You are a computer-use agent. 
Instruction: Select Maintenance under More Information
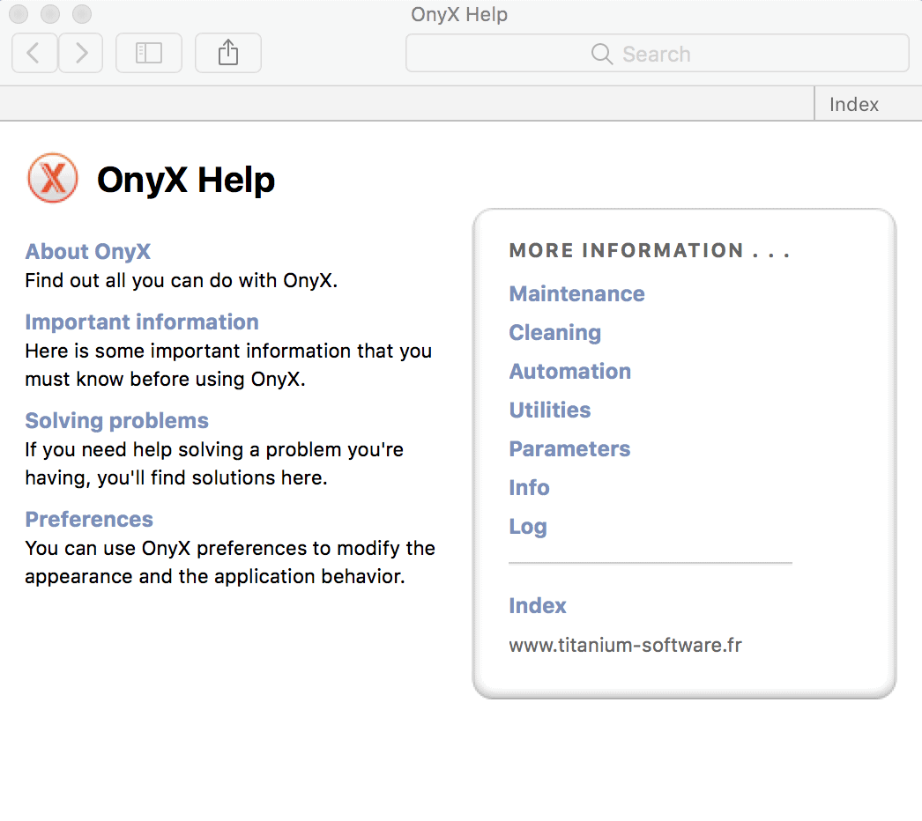pos(576,293)
